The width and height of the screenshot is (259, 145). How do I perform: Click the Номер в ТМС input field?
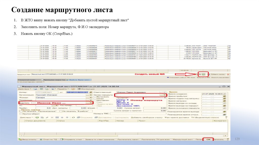click(x=138, y=114)
